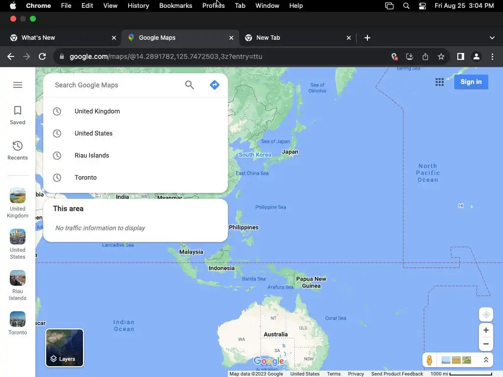Click the Australia map label

(x=276, y=334)
